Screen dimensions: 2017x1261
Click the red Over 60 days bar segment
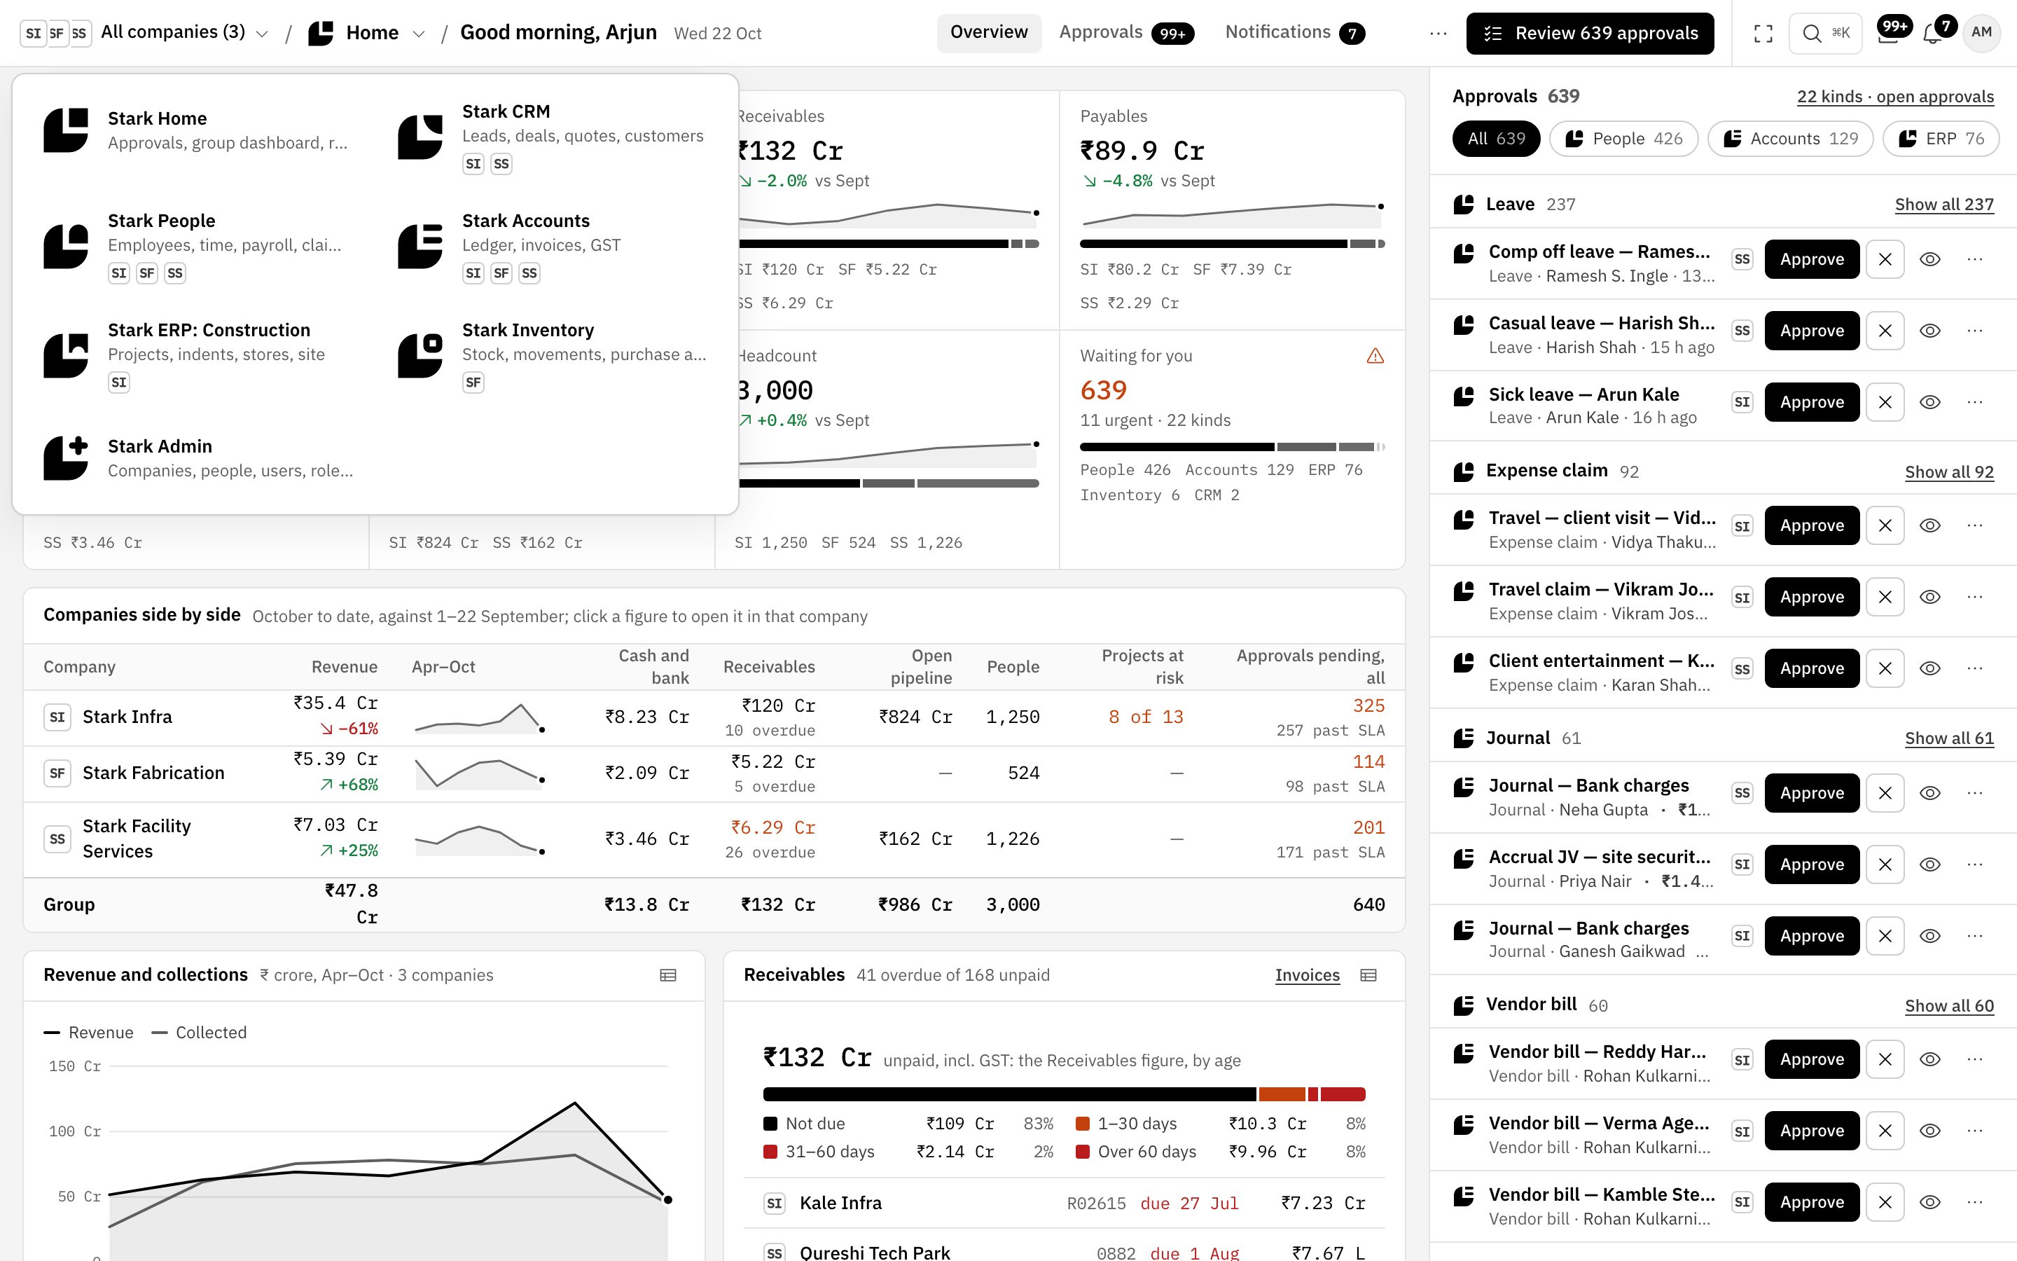(x=1342, y=1094)
